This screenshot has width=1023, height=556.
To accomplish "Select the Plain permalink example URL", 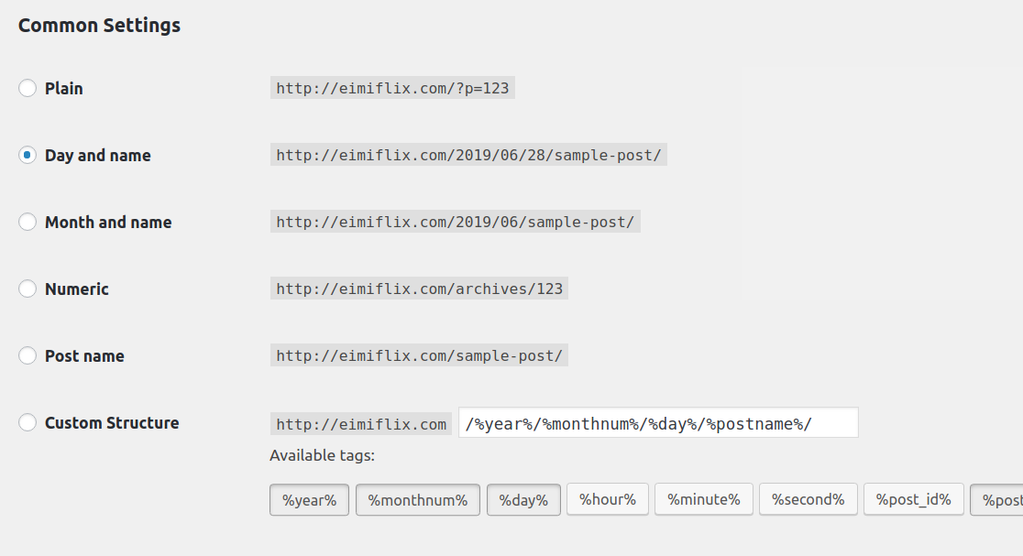I will [x=391, y=88].
